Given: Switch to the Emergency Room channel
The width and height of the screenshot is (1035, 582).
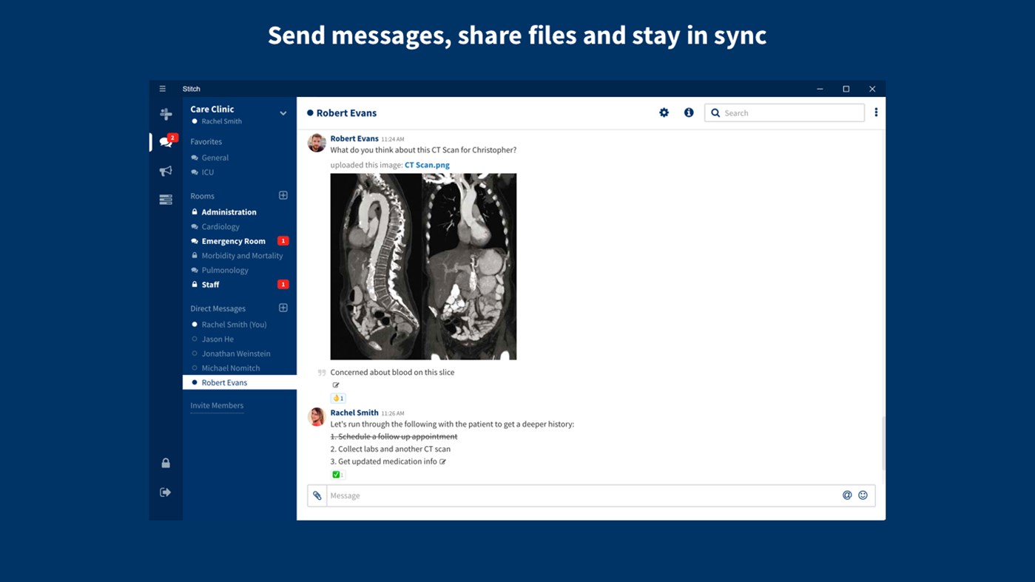Looking at the screenshot, I should (233, 240).
